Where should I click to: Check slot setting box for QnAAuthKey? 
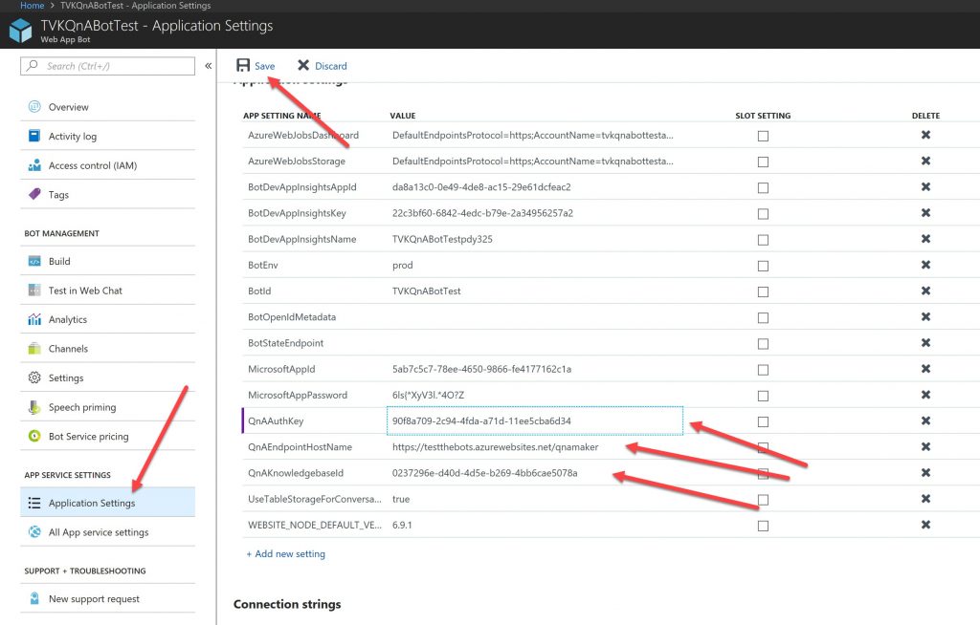click(x=763, y=420)
